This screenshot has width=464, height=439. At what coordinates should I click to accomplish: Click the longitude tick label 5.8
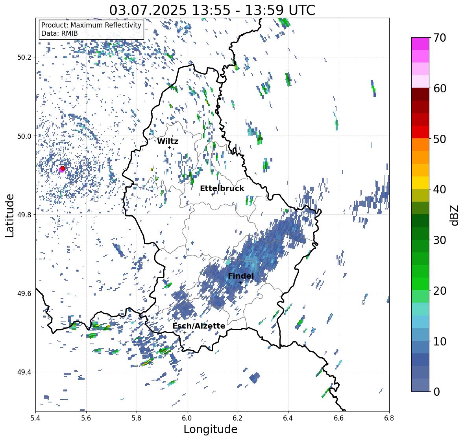pyautogui.click(x=137, y=418)
